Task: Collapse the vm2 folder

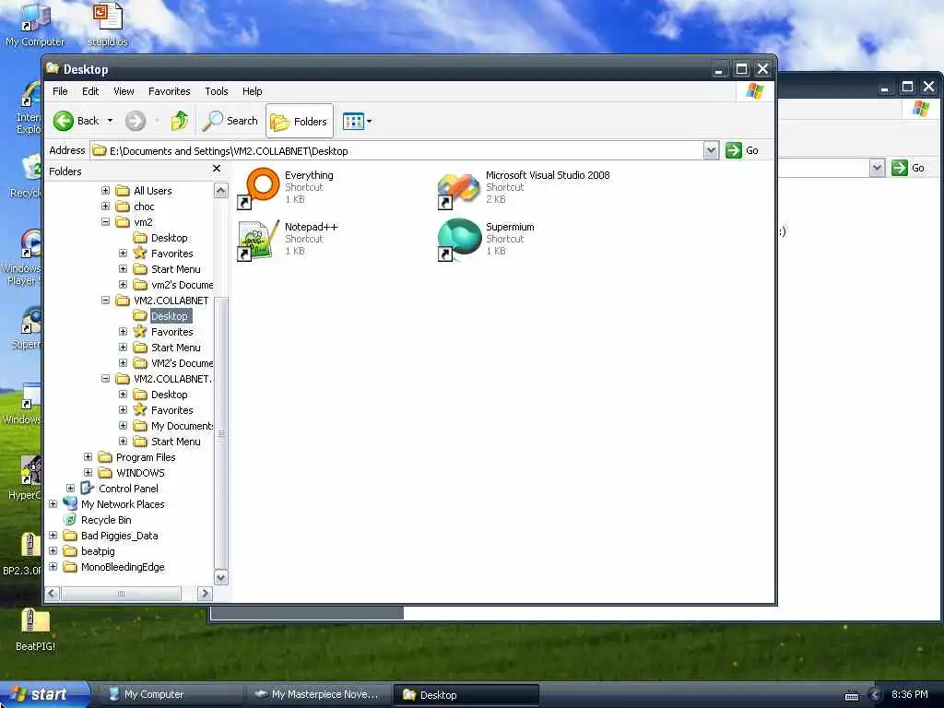Action: (x=105, y=221)
